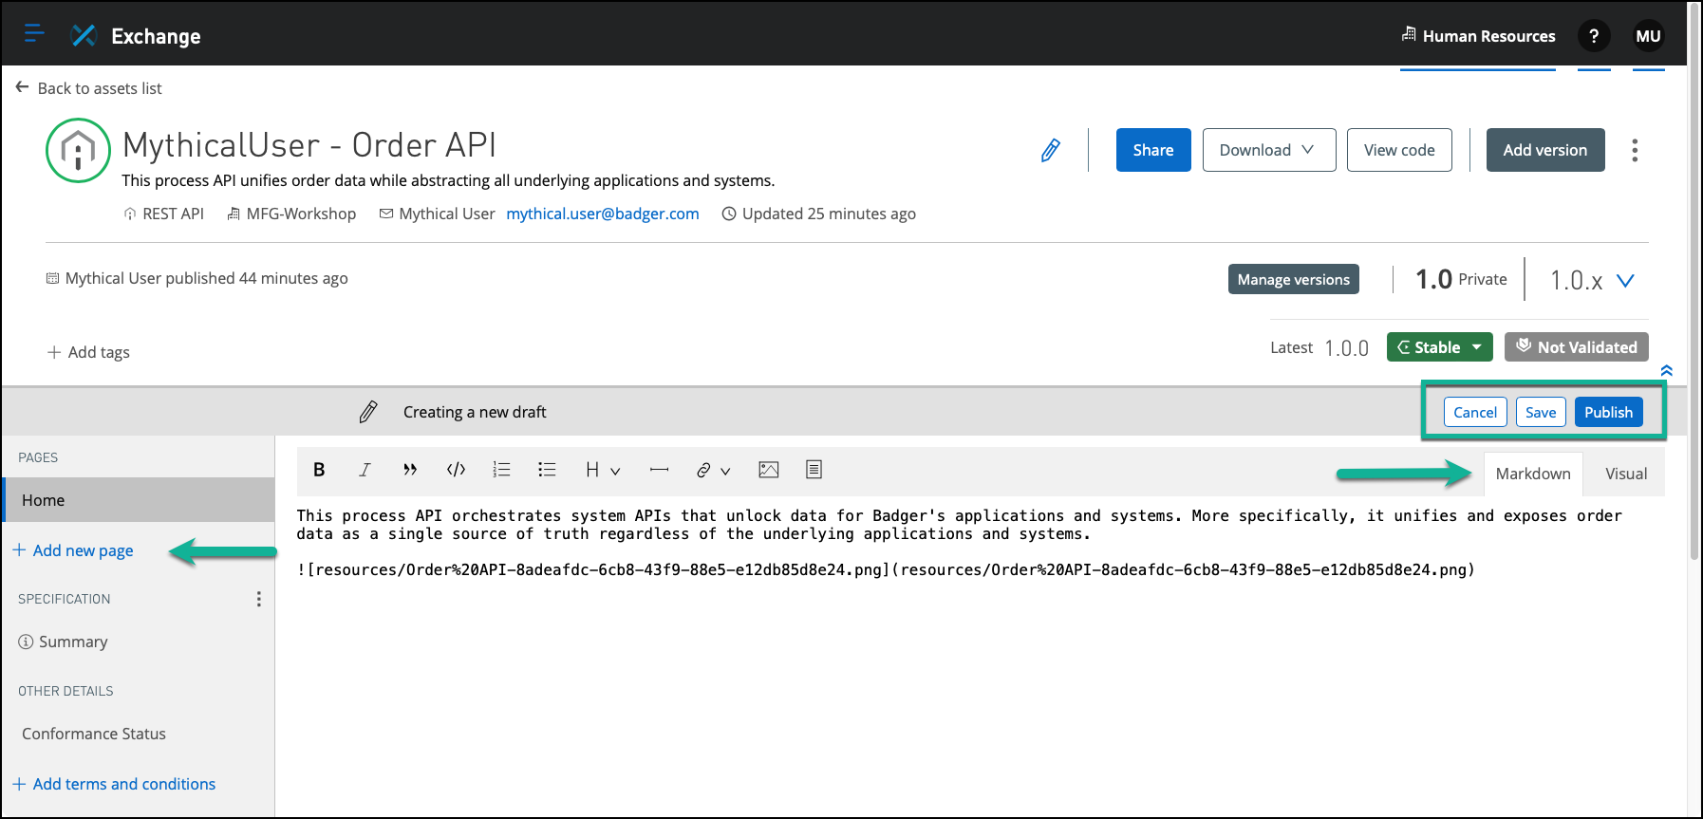
Task: Open the heading H dropdown
Action: (x=603, y=470)
